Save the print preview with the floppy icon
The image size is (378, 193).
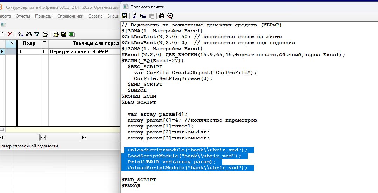[x=124, y=16]
